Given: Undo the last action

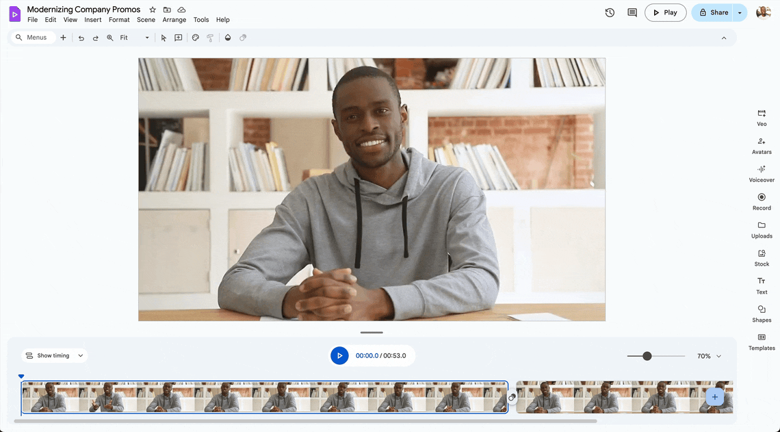Looking at the screenshot, I should (81, 38).
